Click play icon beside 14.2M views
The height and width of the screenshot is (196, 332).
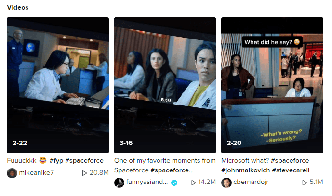[193, 183]
